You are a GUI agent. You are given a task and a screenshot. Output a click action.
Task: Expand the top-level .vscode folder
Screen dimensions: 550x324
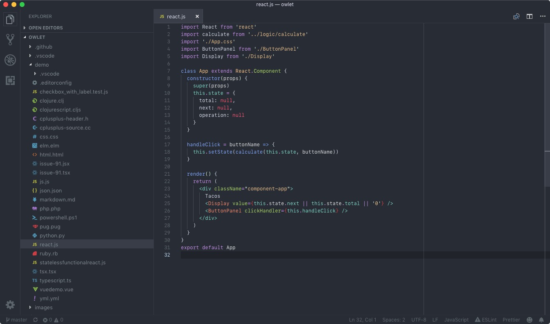[x=87, y=56]
